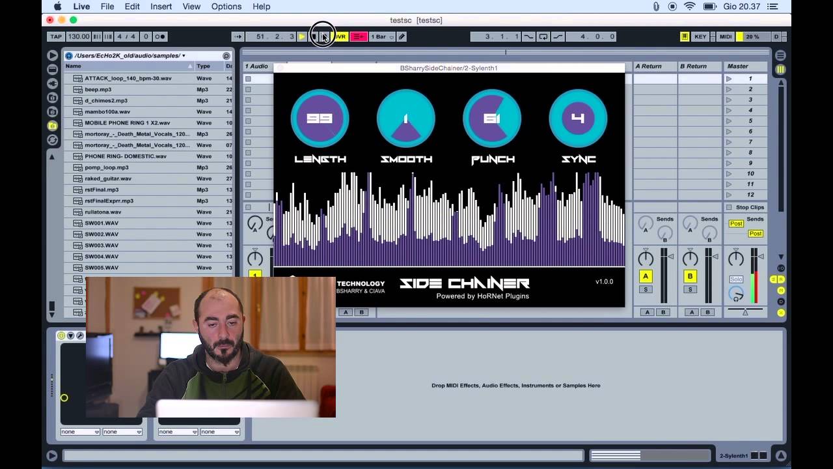Viewport: 833px width, 469px height.
Task: Click the red Back to Arrangement button
Action: pyautogui.click(x=359, y=36)
